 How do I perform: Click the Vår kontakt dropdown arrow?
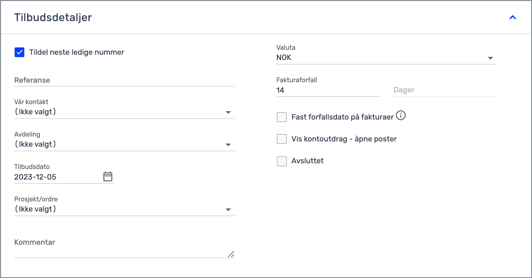228,112
